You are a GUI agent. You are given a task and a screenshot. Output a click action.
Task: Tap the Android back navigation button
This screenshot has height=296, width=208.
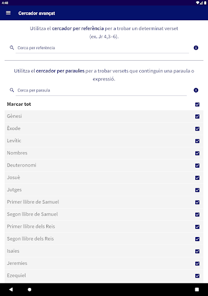(11, 290)
